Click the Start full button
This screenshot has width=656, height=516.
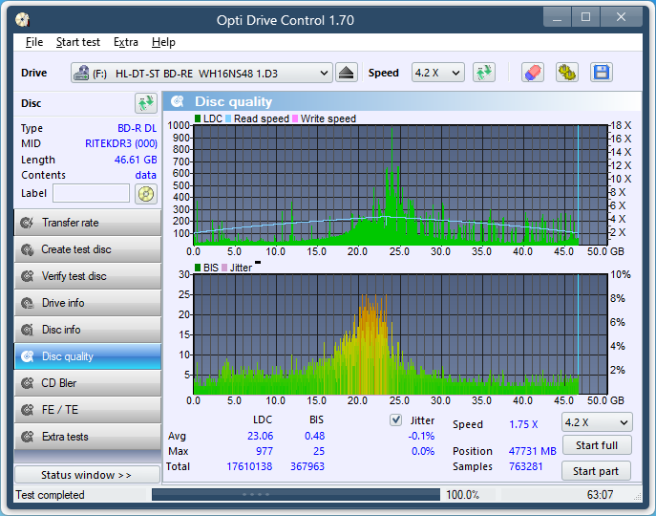click(x=596, y=445)
